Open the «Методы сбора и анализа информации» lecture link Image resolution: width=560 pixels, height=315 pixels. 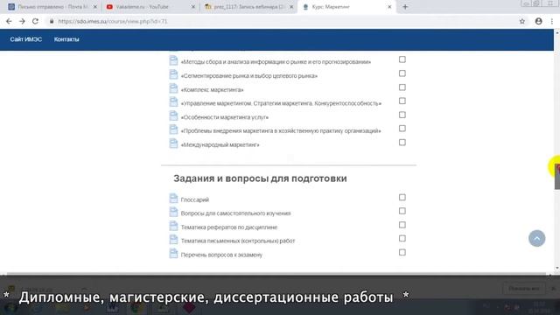[276, 62]
